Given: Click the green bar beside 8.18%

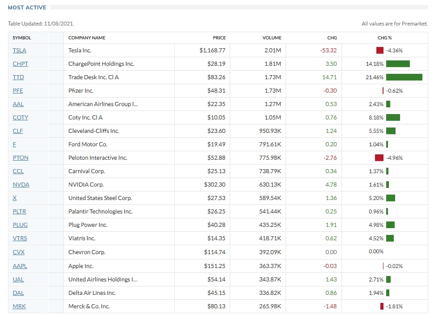Looking at the screenshot, I should tap(393, 118).
